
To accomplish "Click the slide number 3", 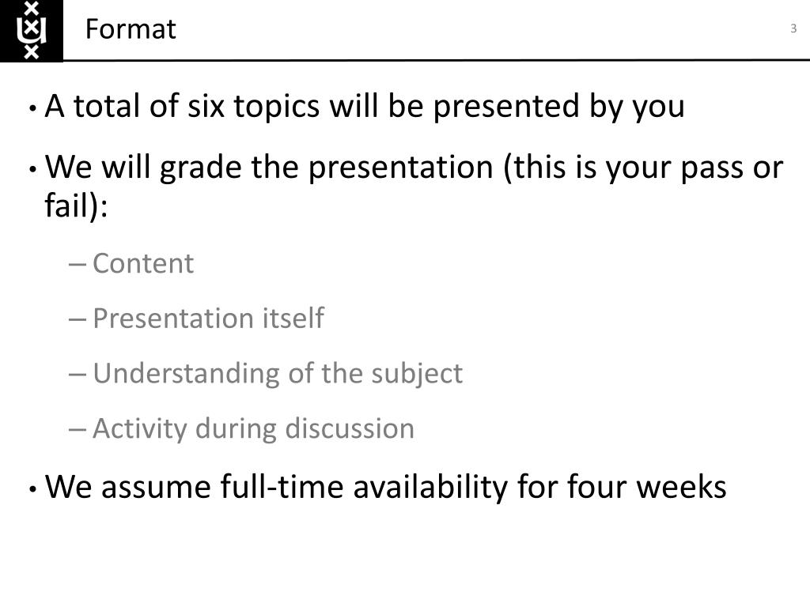I will pyautogui.click(x=793, y=28).
